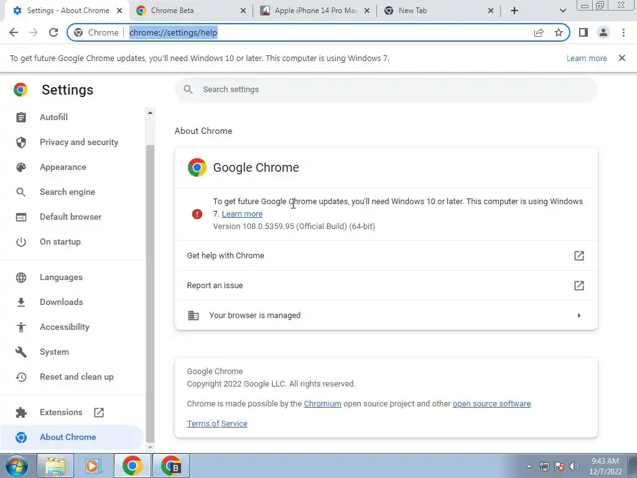Switch to the Chrome Beta tab
Viewport: 637px width, 478px height.
pos(190,11)
